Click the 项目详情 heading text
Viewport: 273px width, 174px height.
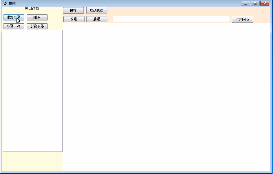pyautogui.click(x=32, y=8)
